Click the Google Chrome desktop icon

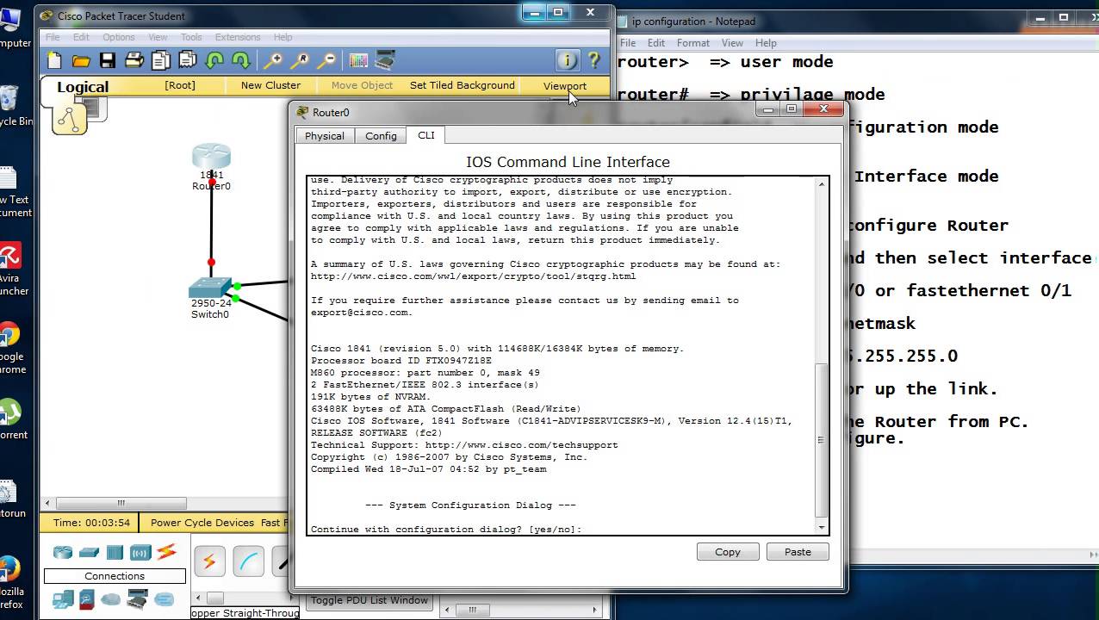[9, 336]
